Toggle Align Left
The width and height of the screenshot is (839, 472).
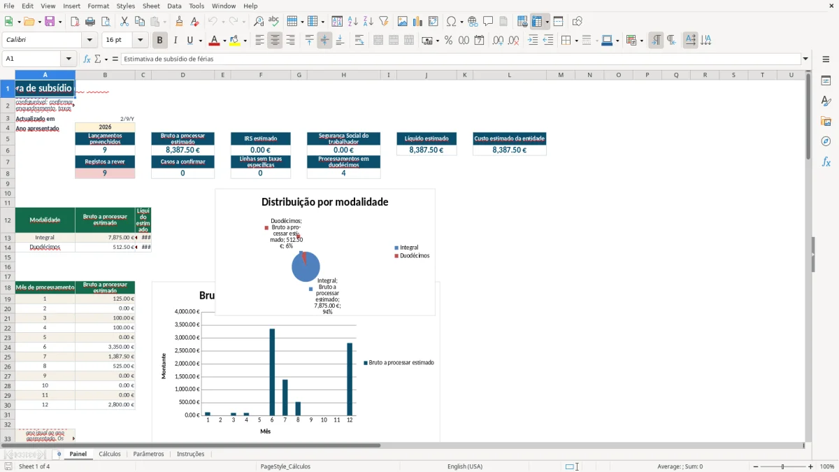point(259,41)
